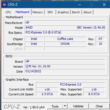Click the Chipset Intel vendor field
The image size is (110, 110).
(34, 39)
